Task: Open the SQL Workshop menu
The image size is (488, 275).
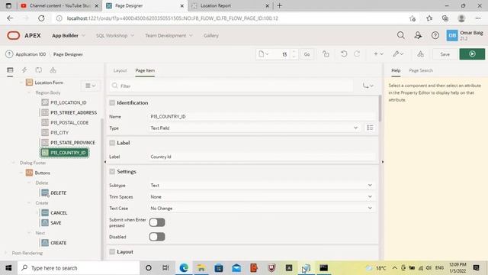Action: (x=115, y=36)
